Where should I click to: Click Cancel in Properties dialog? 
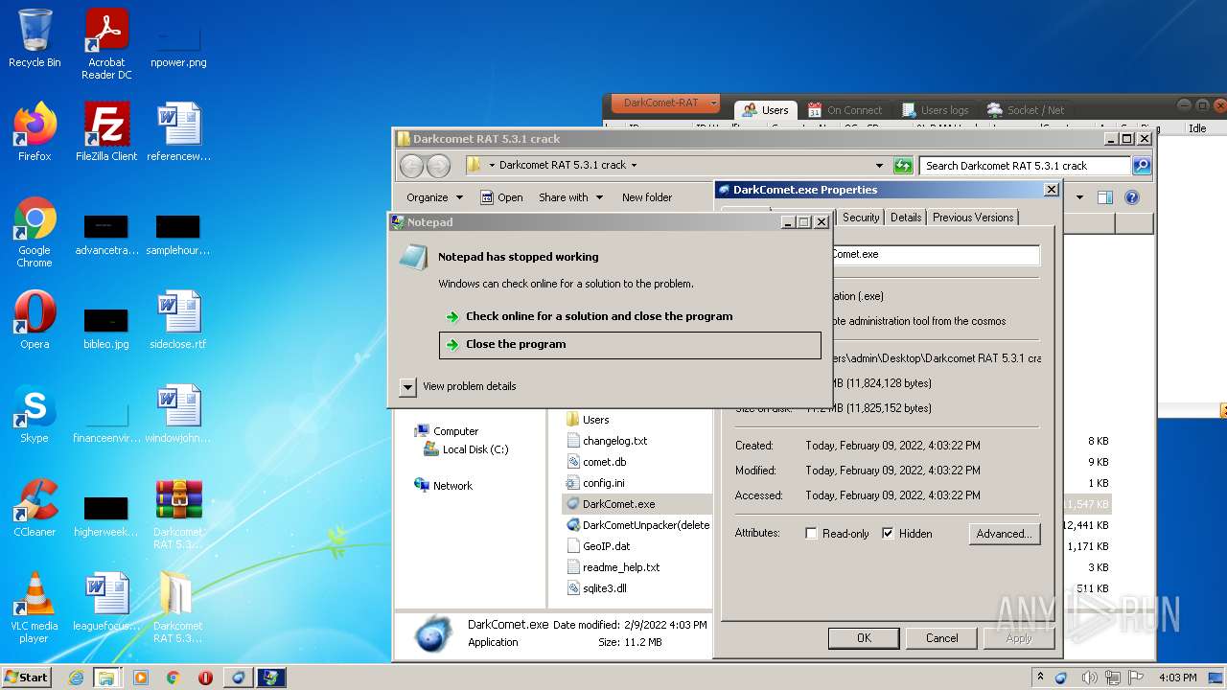pos(941,638)
